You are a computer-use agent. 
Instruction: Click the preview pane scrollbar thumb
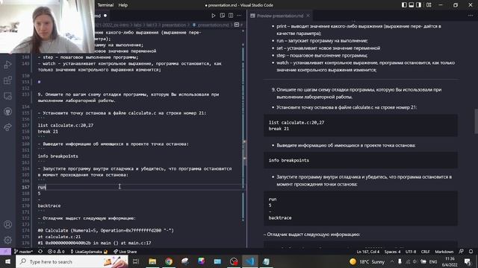(x=476, y=121)
